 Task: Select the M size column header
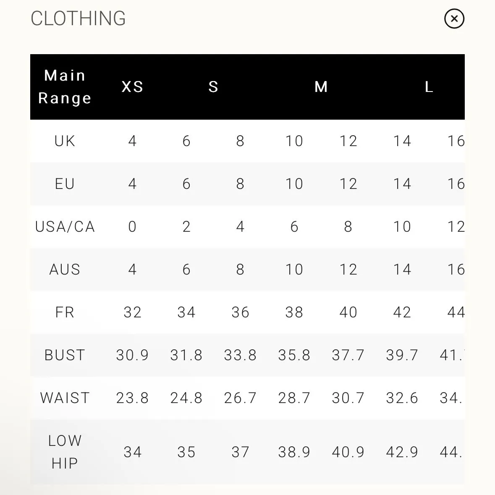point(321,87)
